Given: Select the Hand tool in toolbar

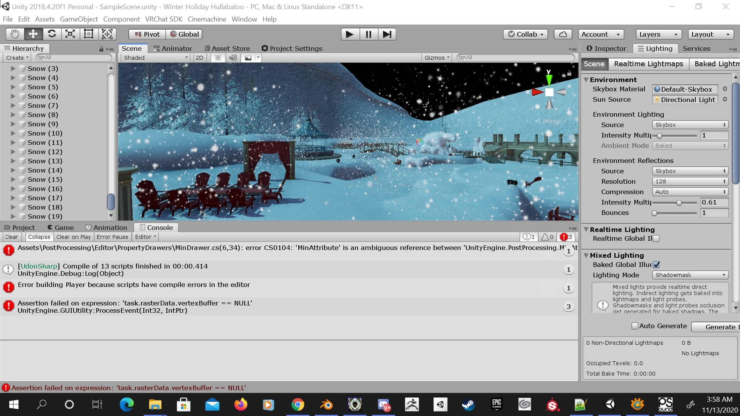Looking at the screenshot, I should click(15, 34).
